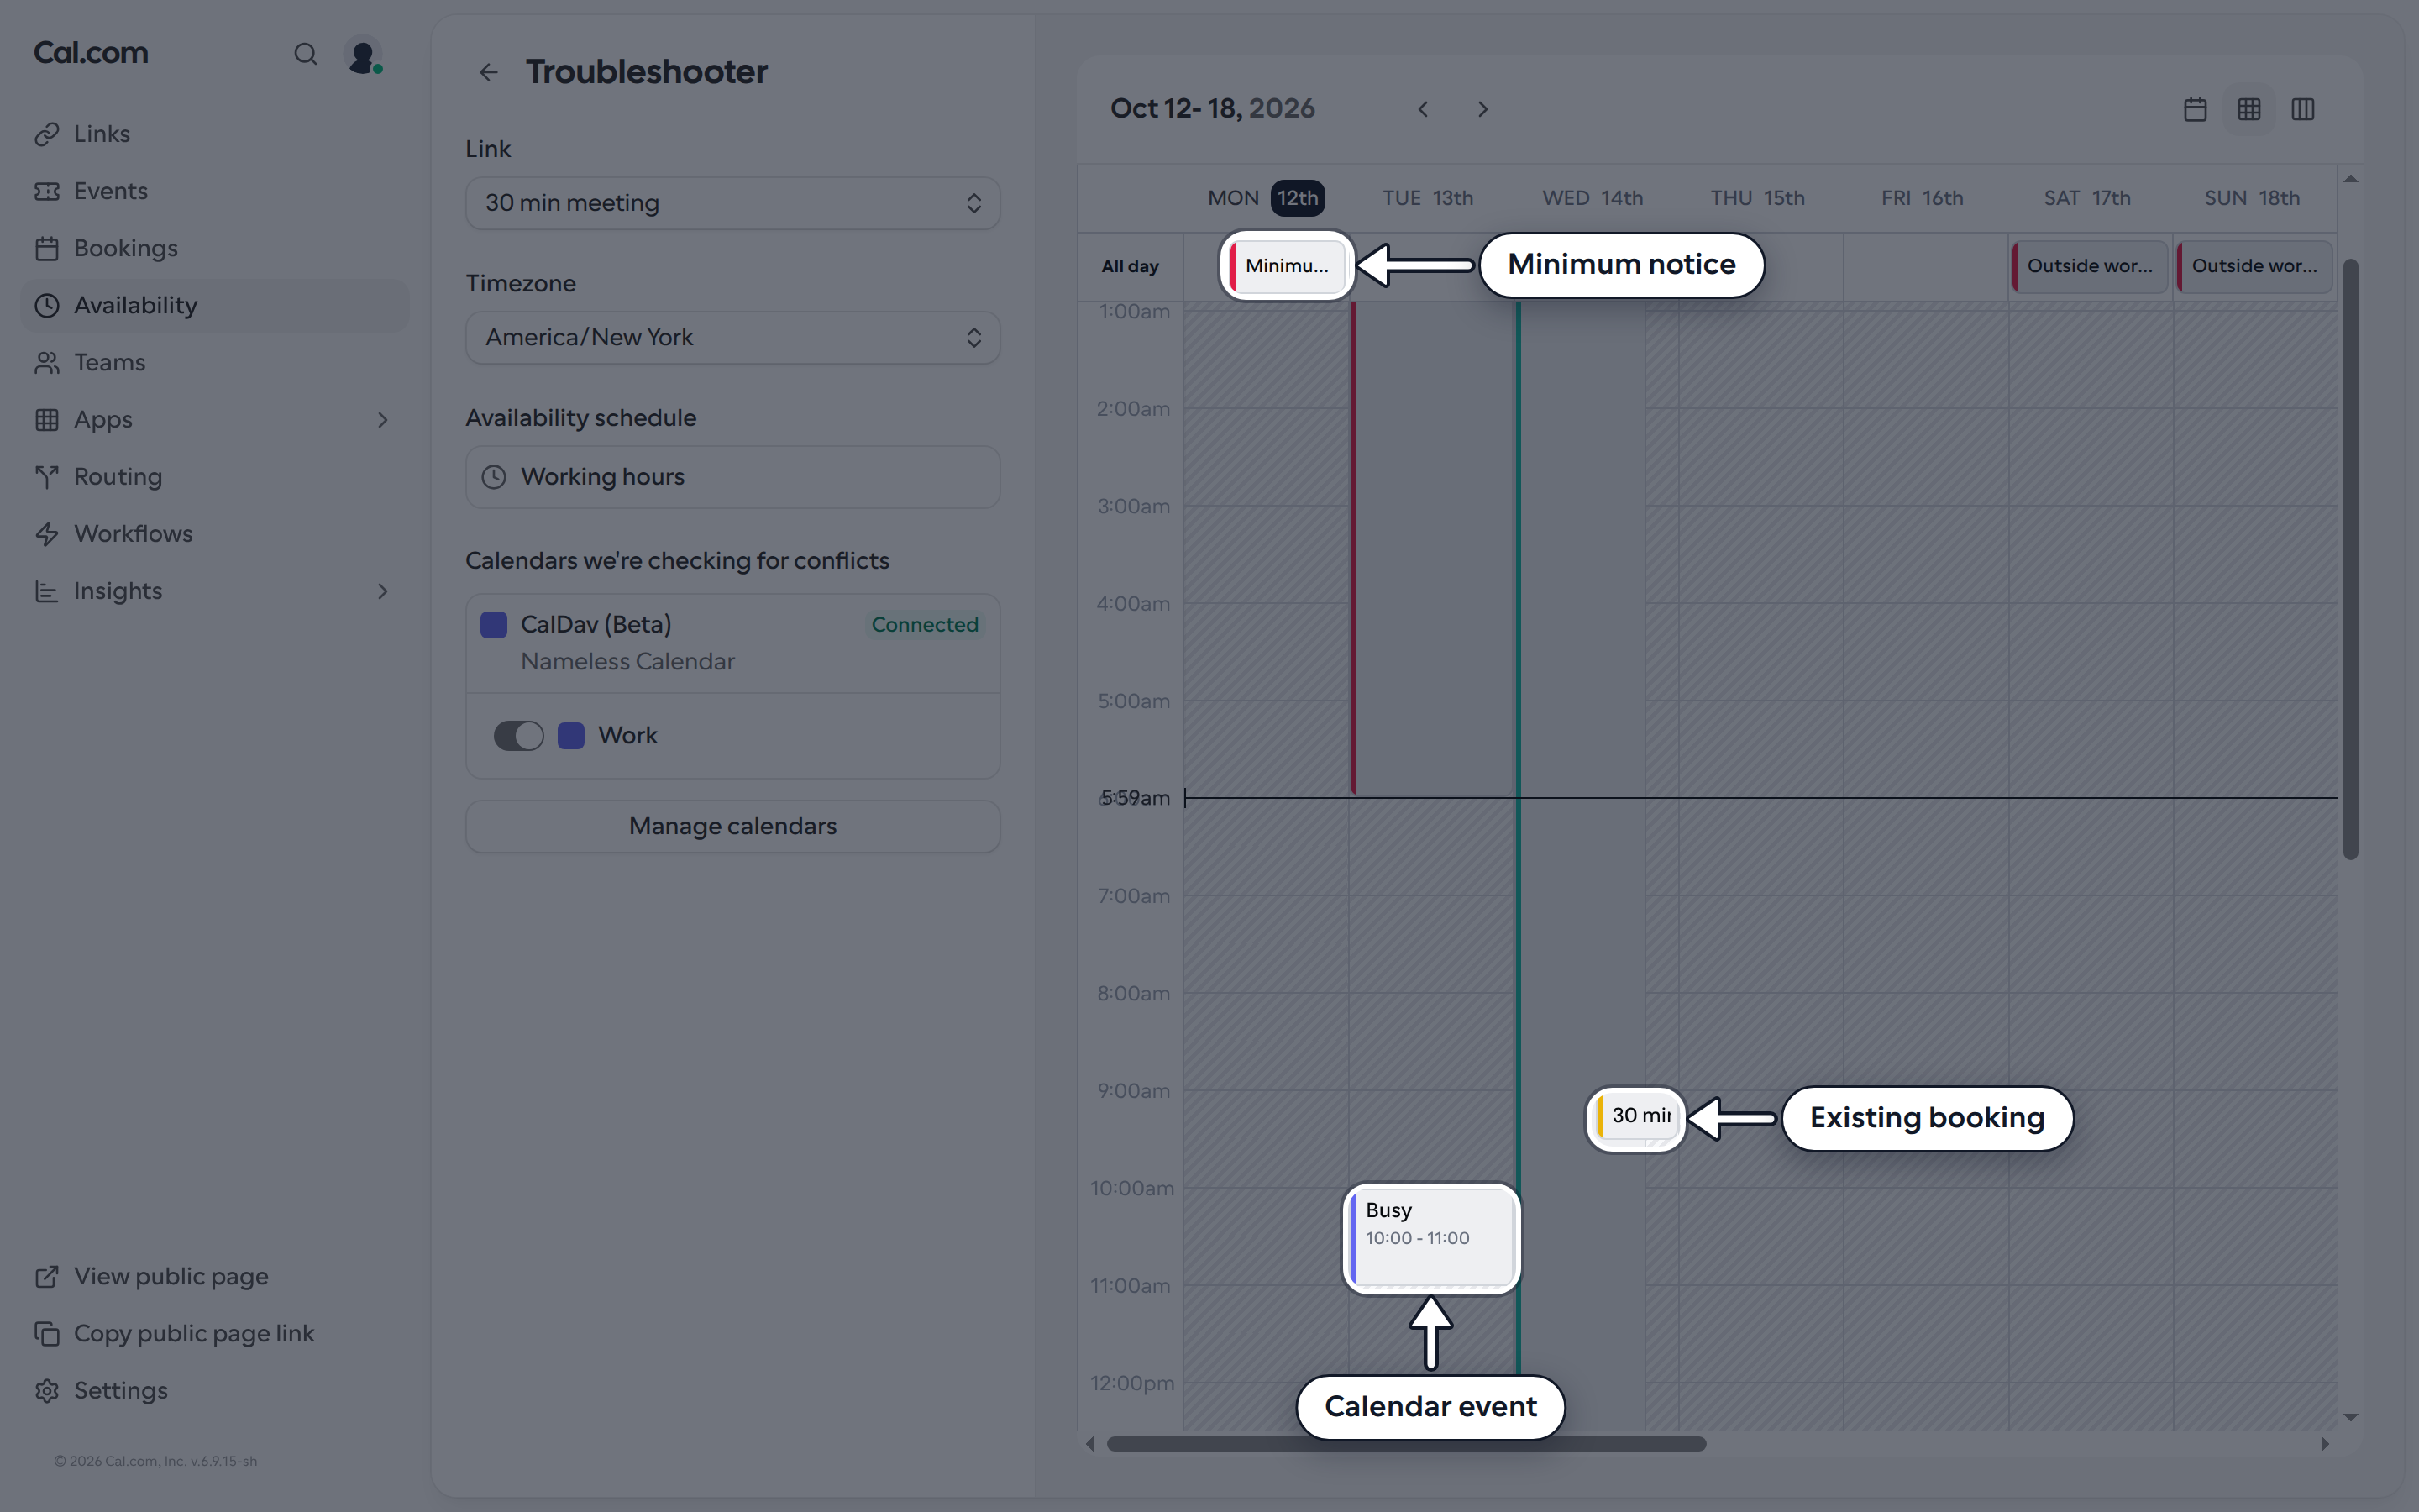
Task: Open Workflows in the sidebar
Action: [214, 534]
